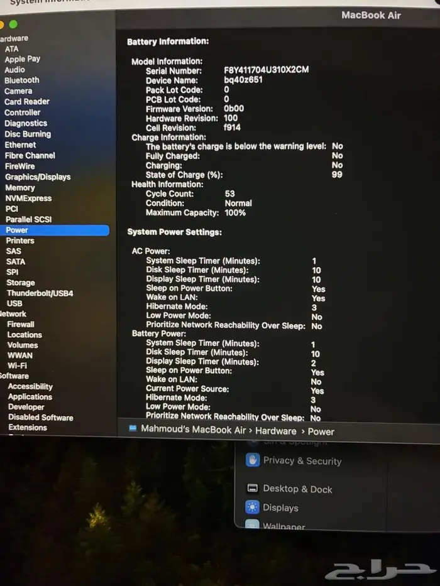Open Memory information

(x=20, y=188)
